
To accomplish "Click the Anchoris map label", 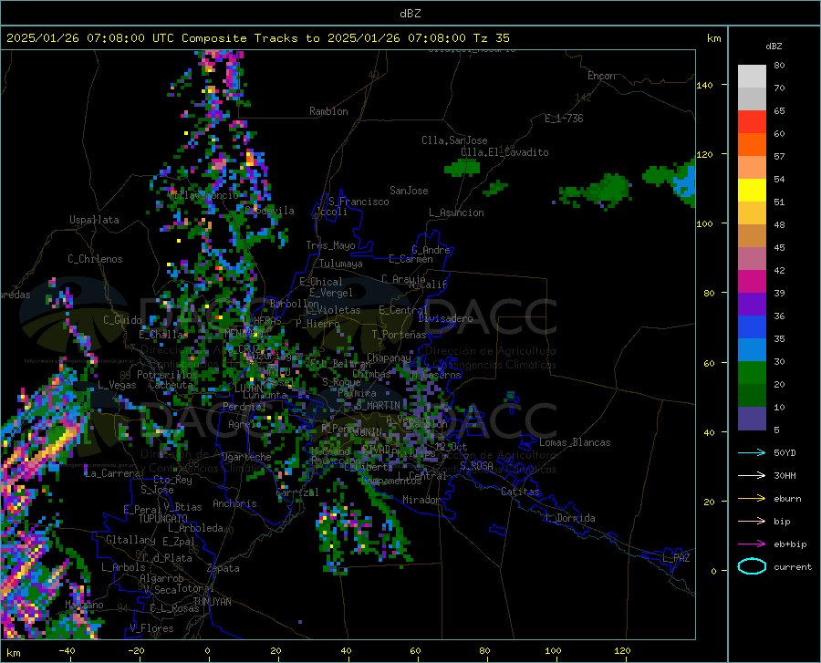I will point(234,503).
